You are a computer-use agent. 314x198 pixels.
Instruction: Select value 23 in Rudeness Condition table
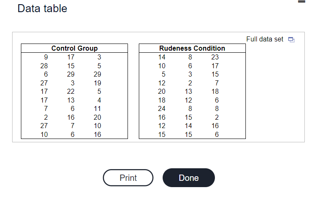[x=215, y=57]
